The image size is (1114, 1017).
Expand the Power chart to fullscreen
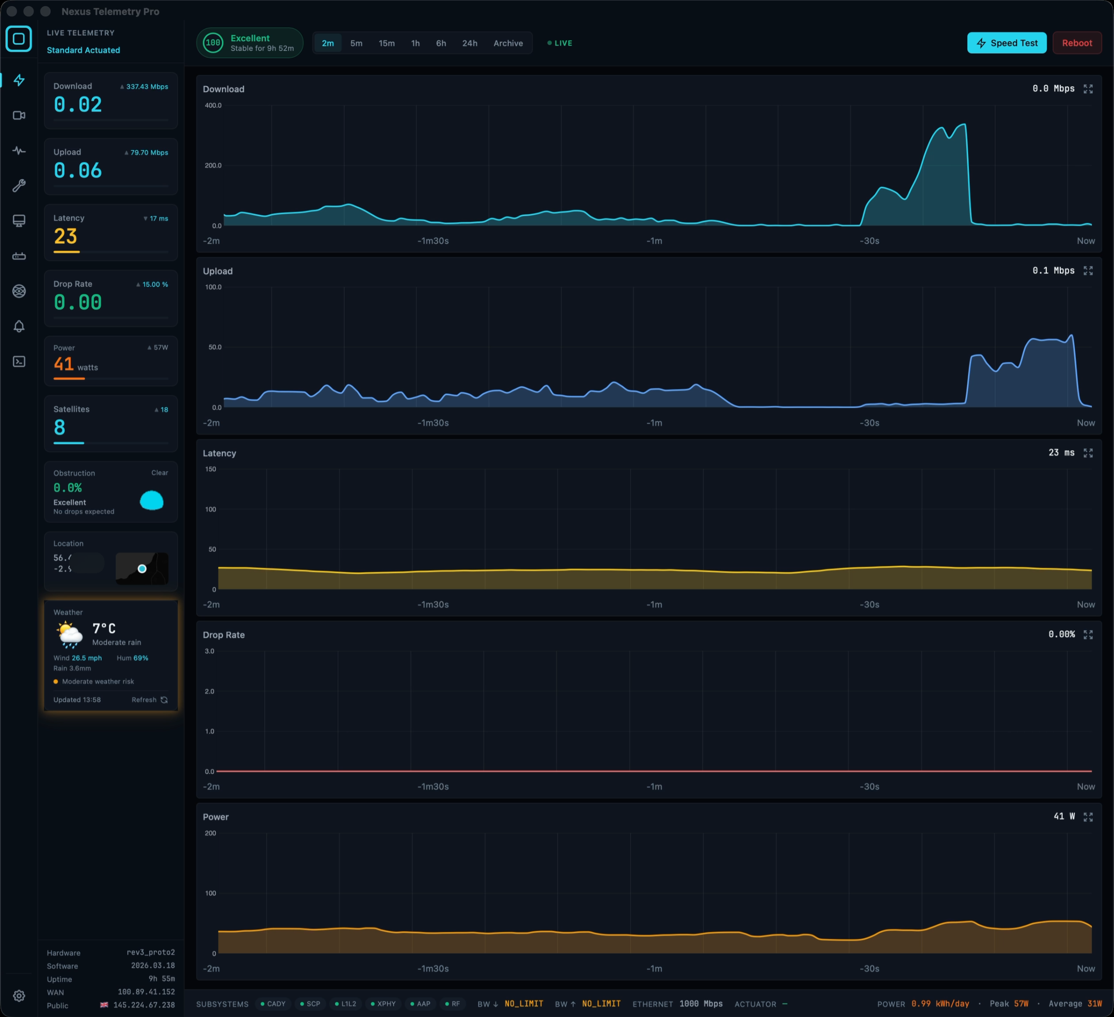pos(1089,816)
